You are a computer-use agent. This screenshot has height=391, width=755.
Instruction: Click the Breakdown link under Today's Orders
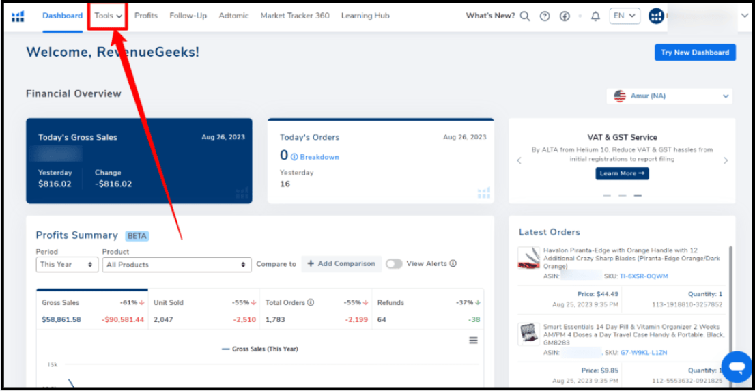[x=319, y=157]
